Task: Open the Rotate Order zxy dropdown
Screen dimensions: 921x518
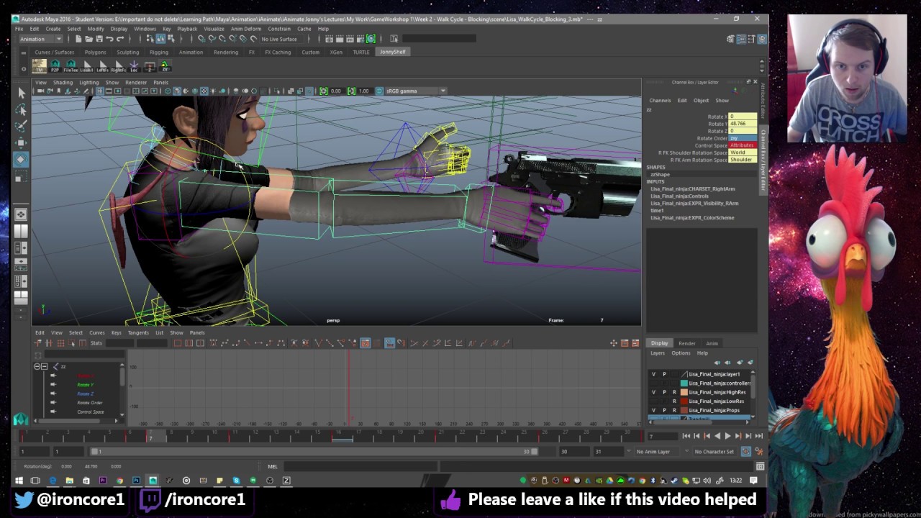Action: pos(743,138)
